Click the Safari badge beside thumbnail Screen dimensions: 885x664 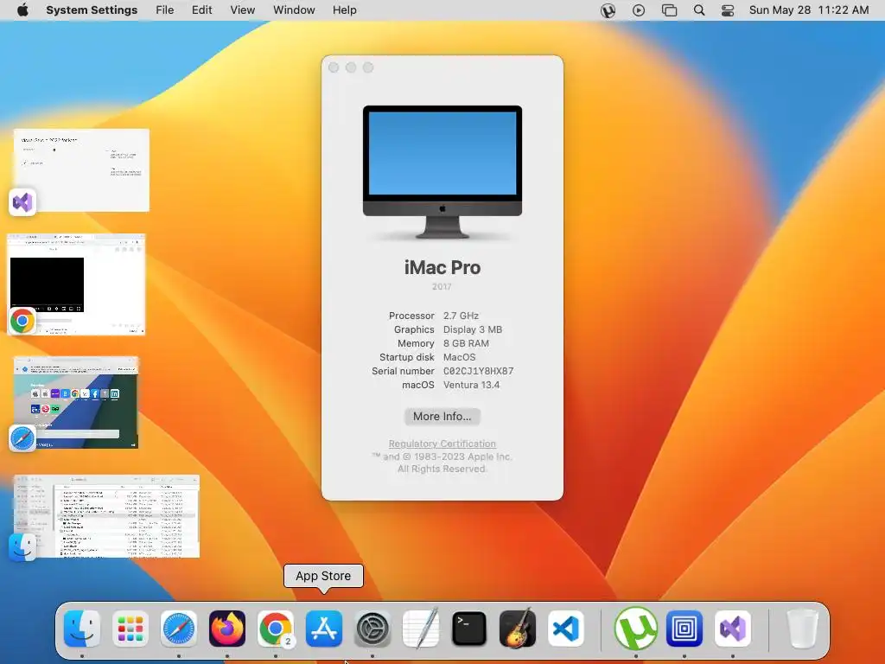point(22,438)
